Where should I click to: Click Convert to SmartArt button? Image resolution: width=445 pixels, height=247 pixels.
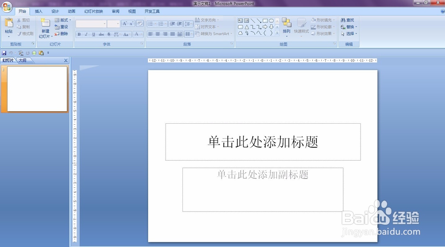214,34
